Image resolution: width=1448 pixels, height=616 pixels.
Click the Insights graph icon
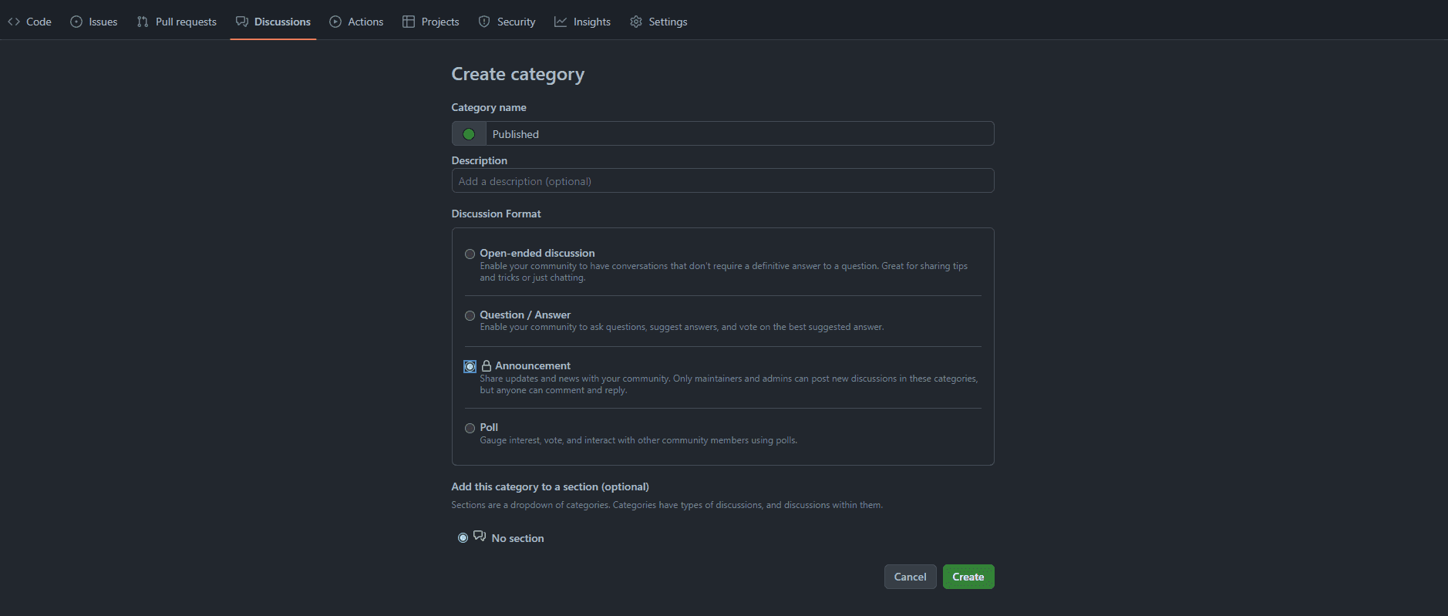[561, 22]
